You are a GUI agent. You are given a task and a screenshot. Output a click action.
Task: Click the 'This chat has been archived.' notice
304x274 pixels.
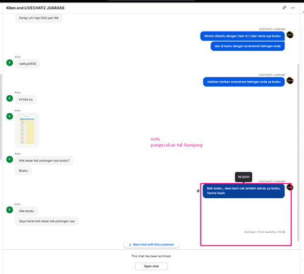pos(151,256)
